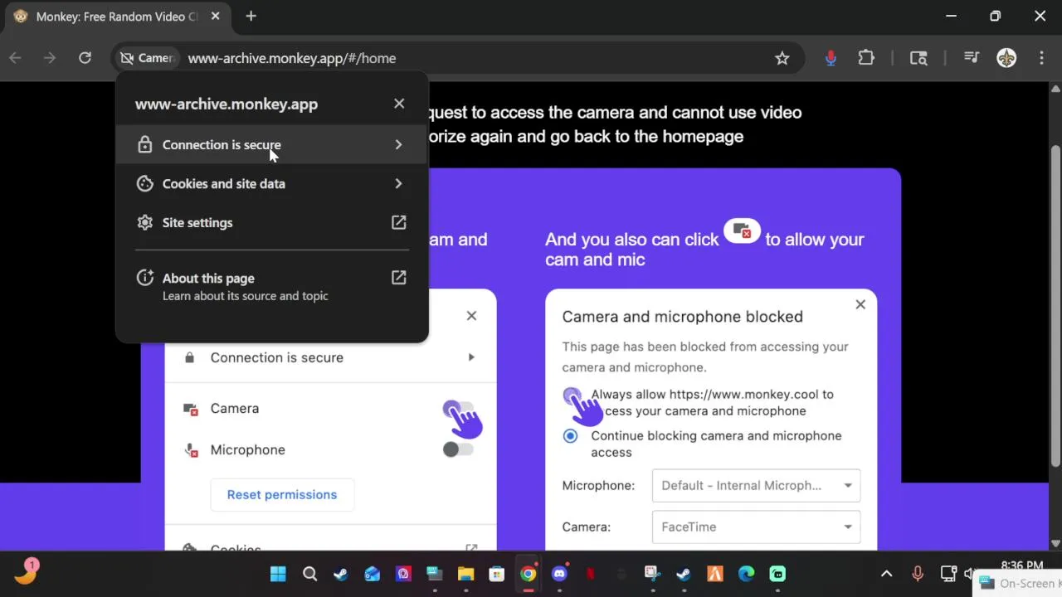This screenshot has height=597, width=1062.
Task: Open the Windows Start menu
Action: (278, 574)
